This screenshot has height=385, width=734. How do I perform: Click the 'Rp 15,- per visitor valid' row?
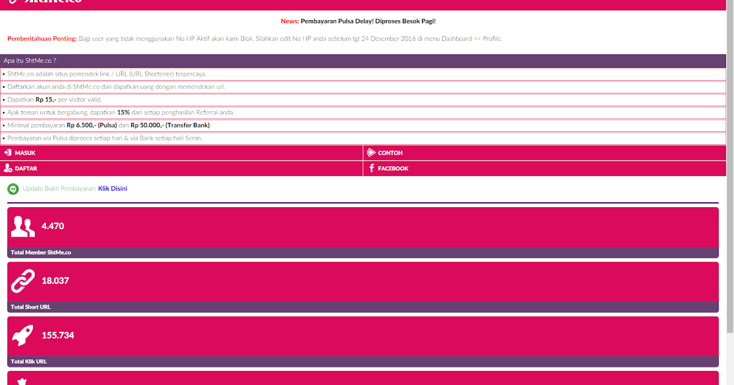click(363, 100)
